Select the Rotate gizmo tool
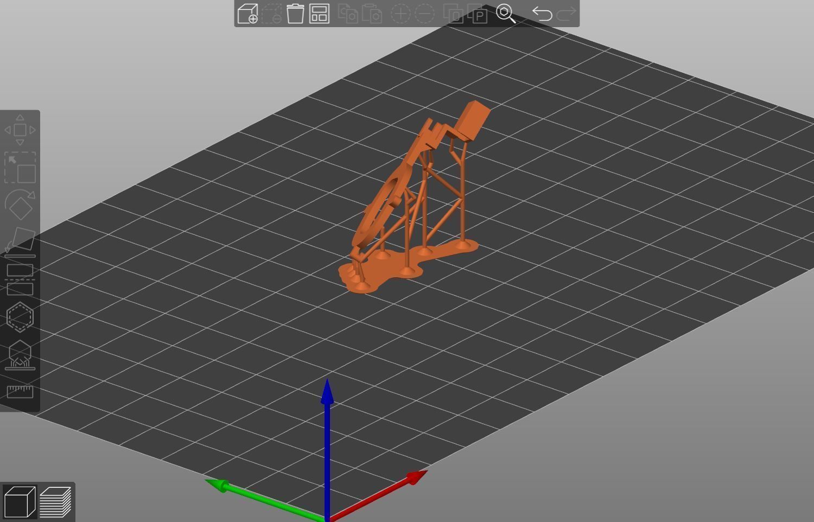 pyautogui.click(x=20, y=204)
